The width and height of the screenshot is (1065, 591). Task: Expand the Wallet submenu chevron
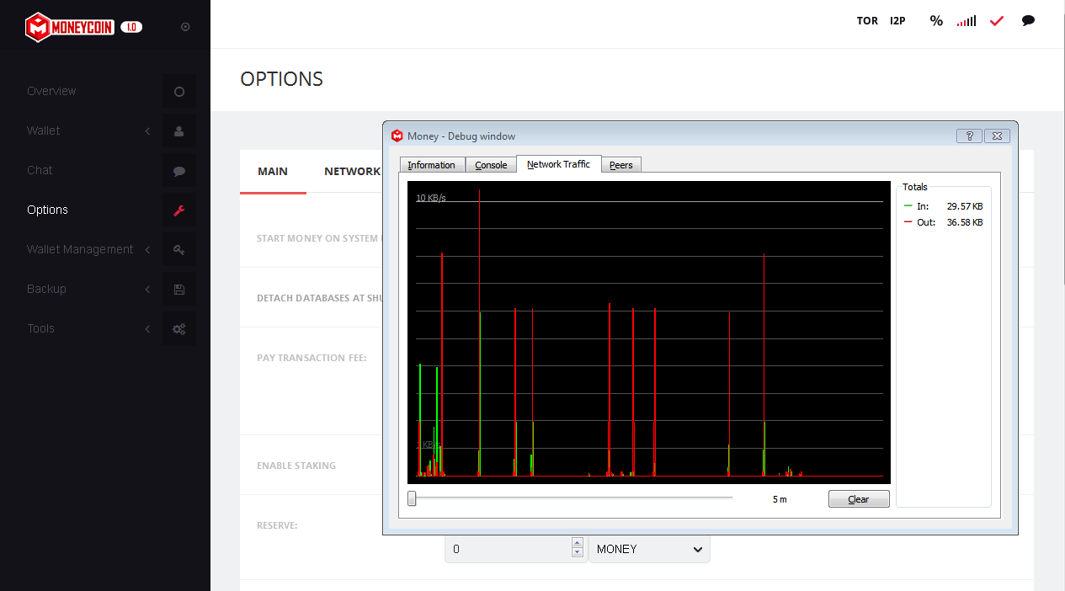[x=147, y=131]
